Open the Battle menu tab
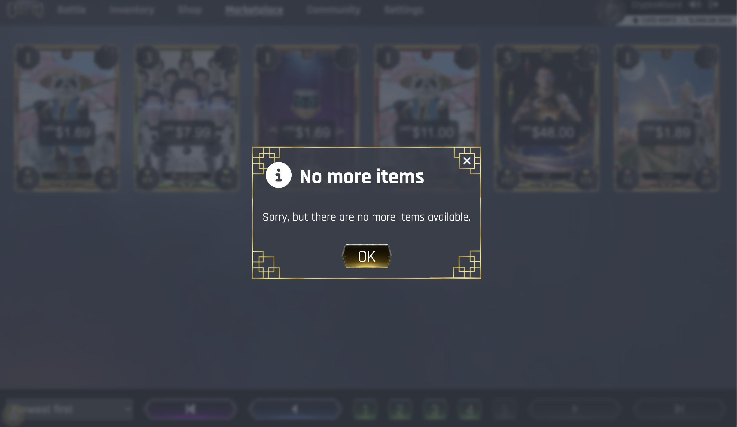This screenshot has width=737, height=427. click(72, 10)
